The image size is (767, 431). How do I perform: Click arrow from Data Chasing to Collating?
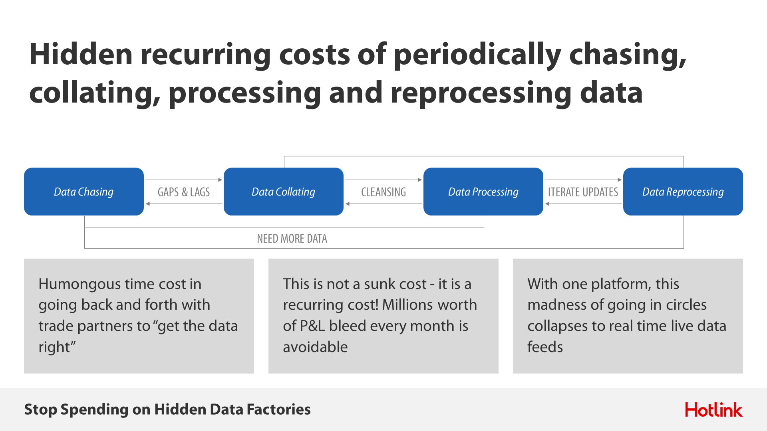[184, 180]
